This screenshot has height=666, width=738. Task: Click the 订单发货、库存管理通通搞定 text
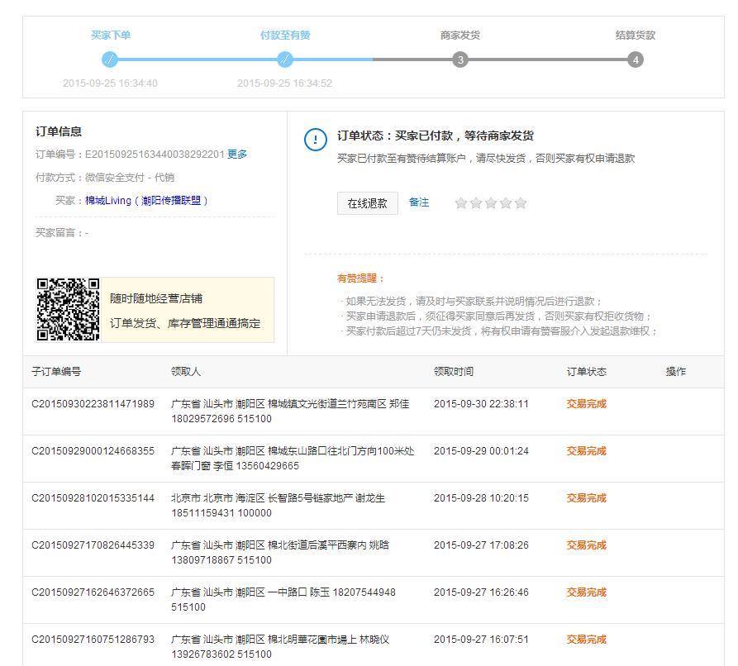click(x=185, y=323)
